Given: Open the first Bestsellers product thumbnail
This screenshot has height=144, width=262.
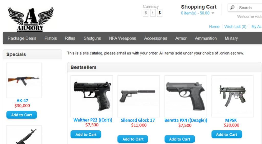Looking at the screenshot, I should point(92,96).
